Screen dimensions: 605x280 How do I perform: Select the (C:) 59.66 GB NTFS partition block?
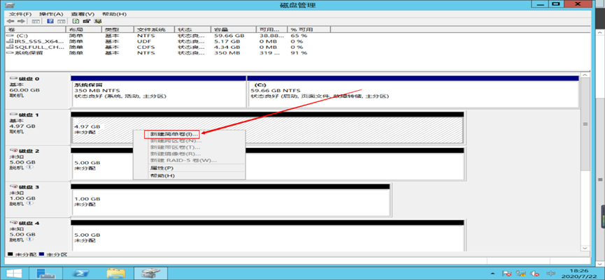point(413,91)
